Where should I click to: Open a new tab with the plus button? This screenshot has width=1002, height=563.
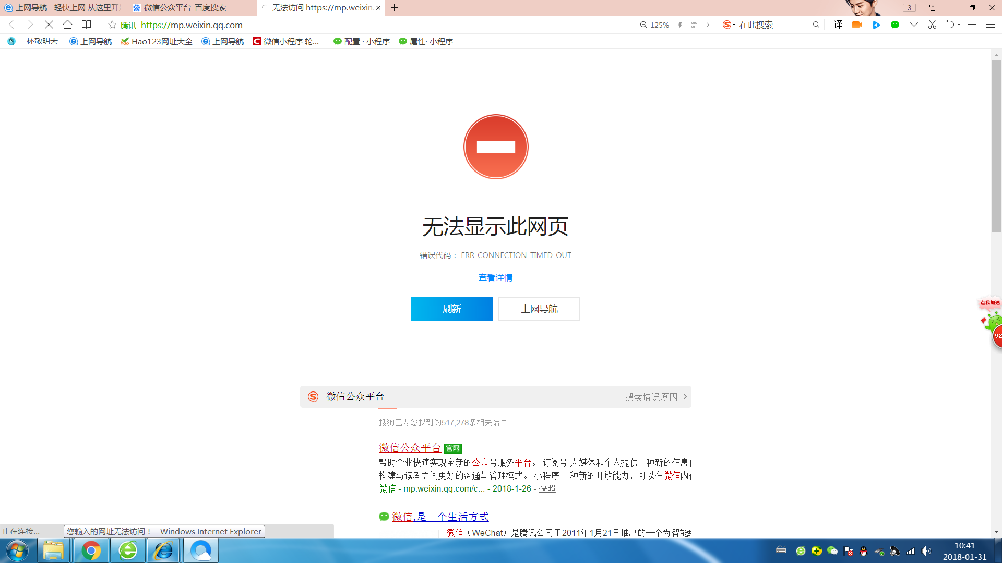point(395,8)
